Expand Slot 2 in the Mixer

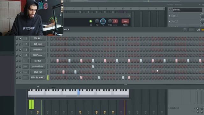(169, 21)
